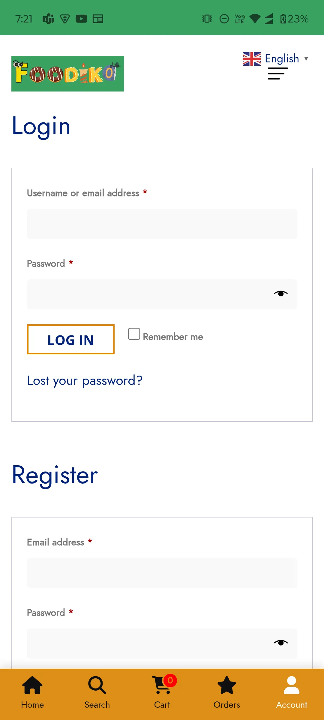Image resolution: width=324 pixels, height=720 pixels.
Task: Click the language dropdown arrow
Action: click(x=306, y=59)
